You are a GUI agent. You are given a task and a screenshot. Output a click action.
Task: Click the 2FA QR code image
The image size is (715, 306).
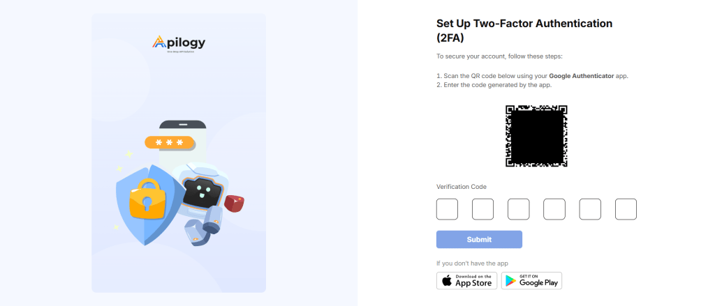coord(536,136)
